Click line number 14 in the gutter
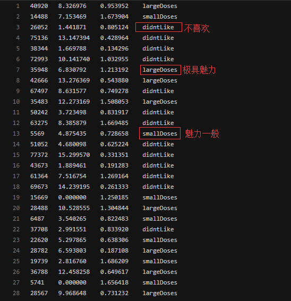The image size is (291, 301). 16,144
